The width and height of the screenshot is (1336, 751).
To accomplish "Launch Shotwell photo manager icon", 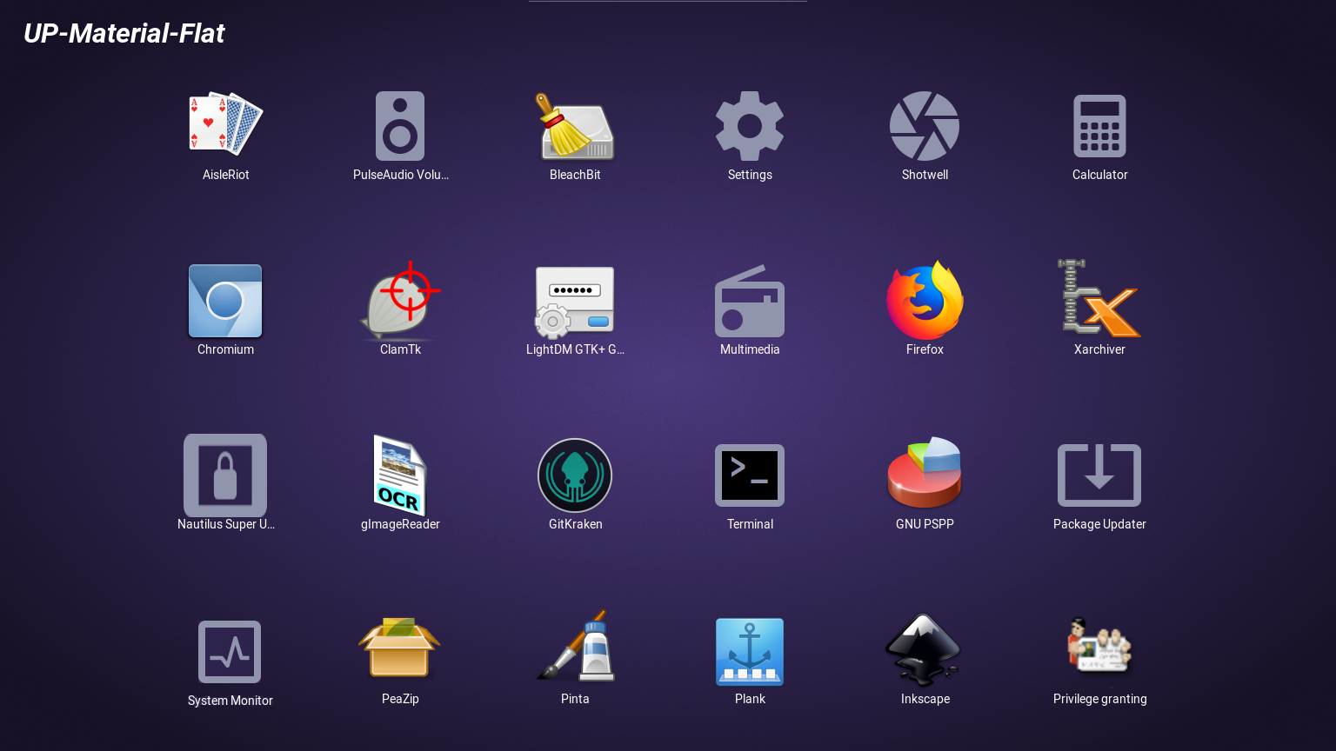I will (x=925, y=126).
